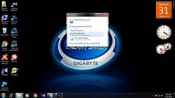Open the taskbar clock showing 4:20 AM
The height and width of the screenshot is (98, 175).
click(168, 96)
